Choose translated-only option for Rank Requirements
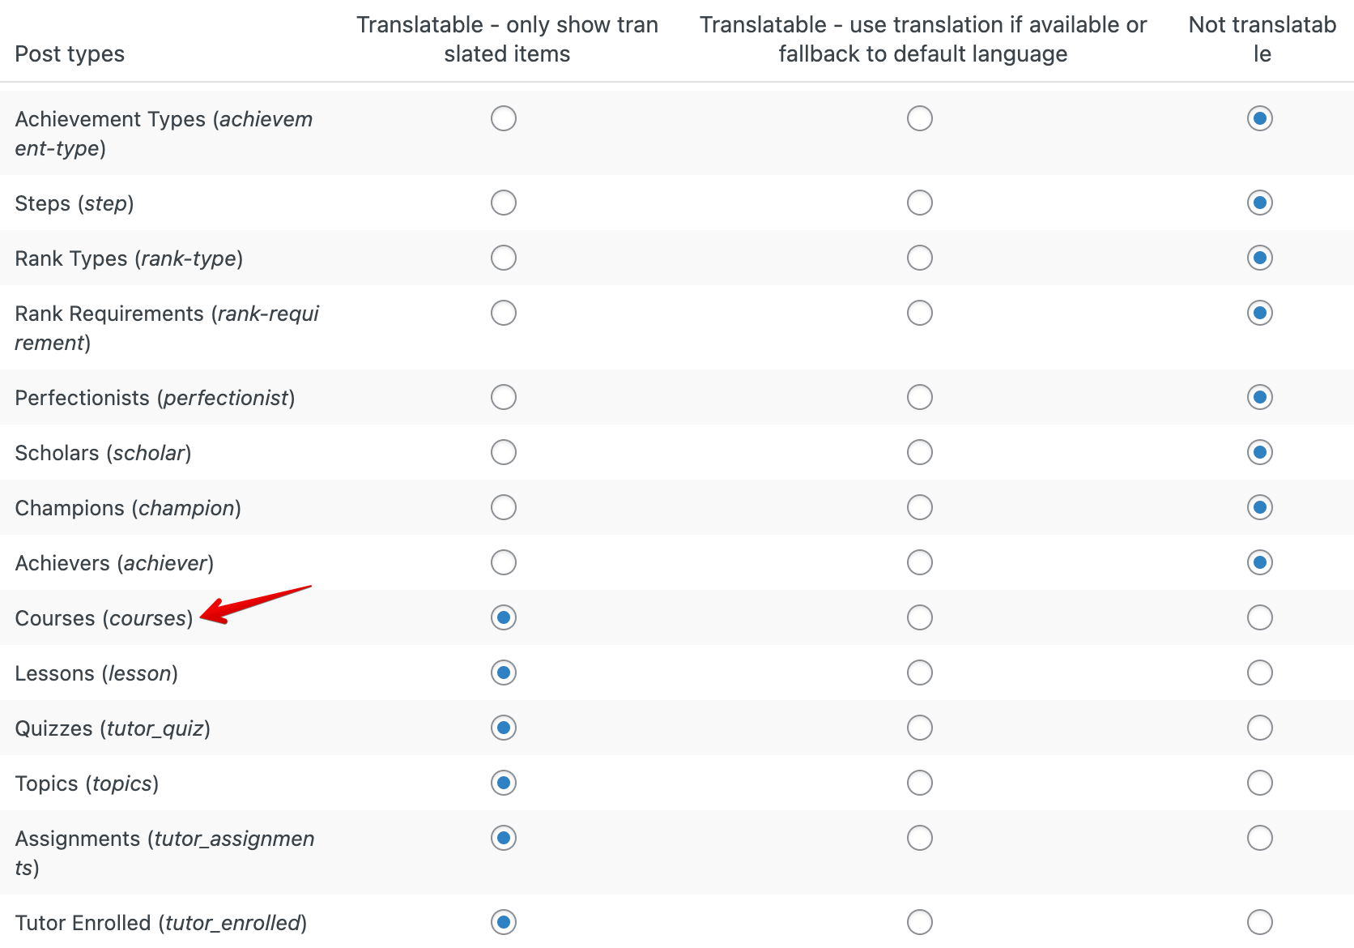The image size is (1354, 948). 504,313
